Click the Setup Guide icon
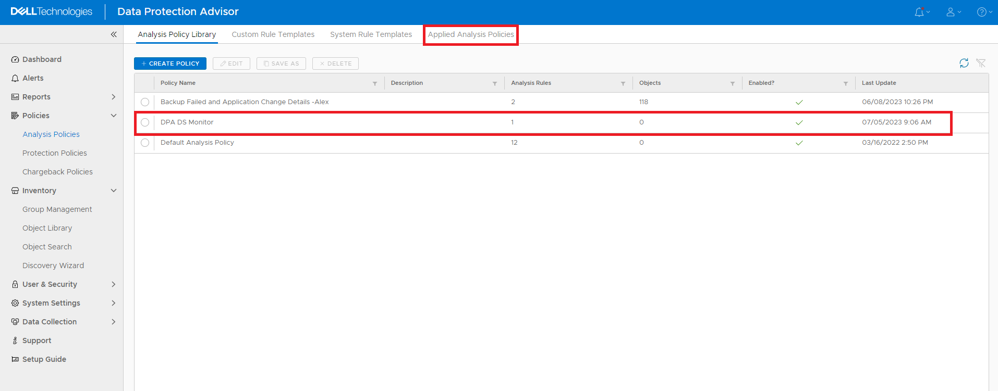Image resolution: width=998 pixels, height=391 pixels. 15,359
